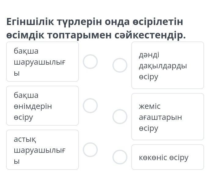
Task: Select the circle beside the first "бақша шаруашылығы" card
Action: [90, 62]
